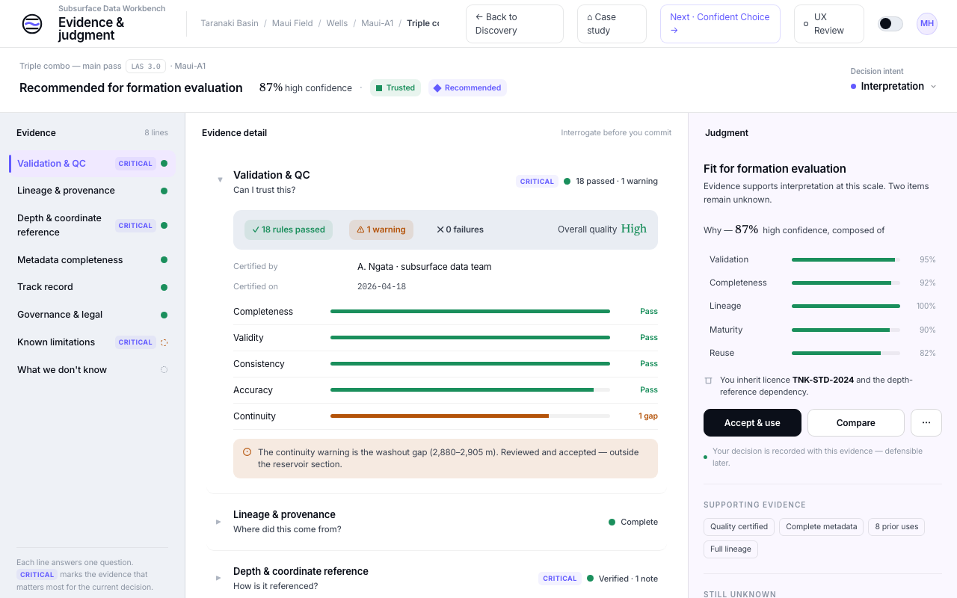Toggle the 1 warning filter chip
Image resolution: width=957 pixels, height=598 pixels.
[x=381, y=229]
